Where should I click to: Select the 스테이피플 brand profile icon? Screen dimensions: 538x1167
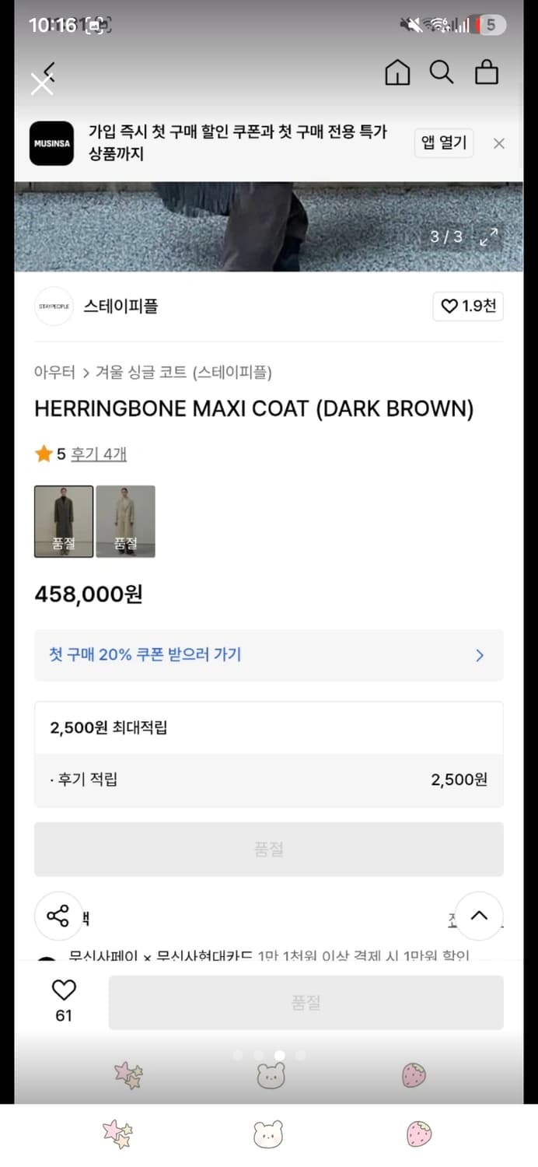tap(53, 306)
